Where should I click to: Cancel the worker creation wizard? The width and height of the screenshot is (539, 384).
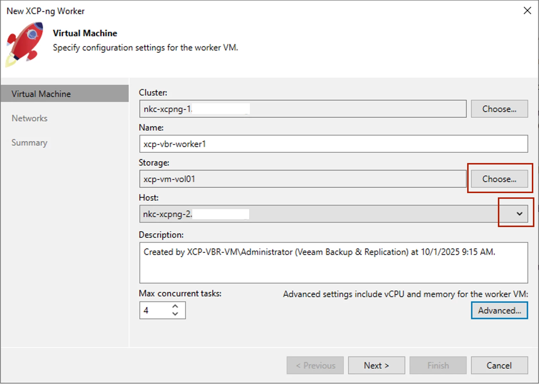click(x=499, y=365)
